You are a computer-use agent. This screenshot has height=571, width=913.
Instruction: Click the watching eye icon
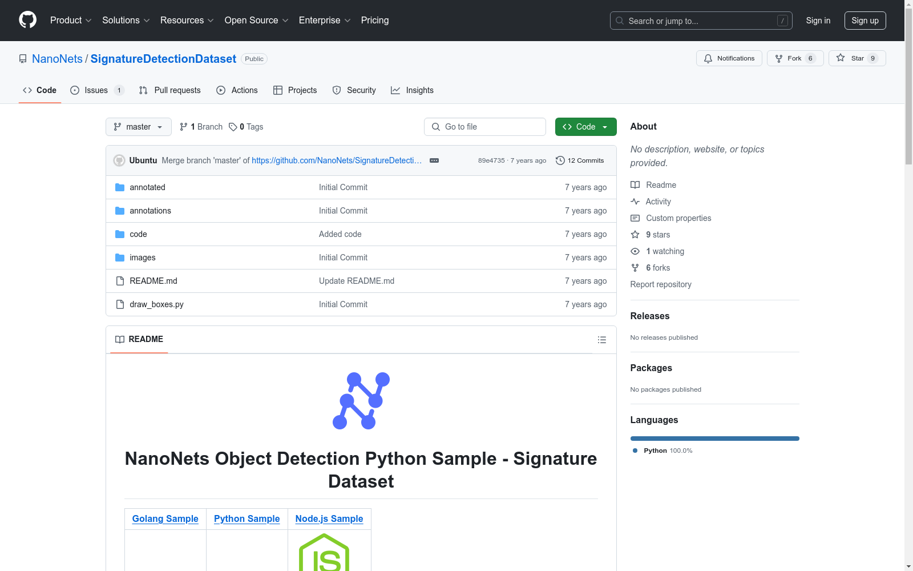pos(635,251)
